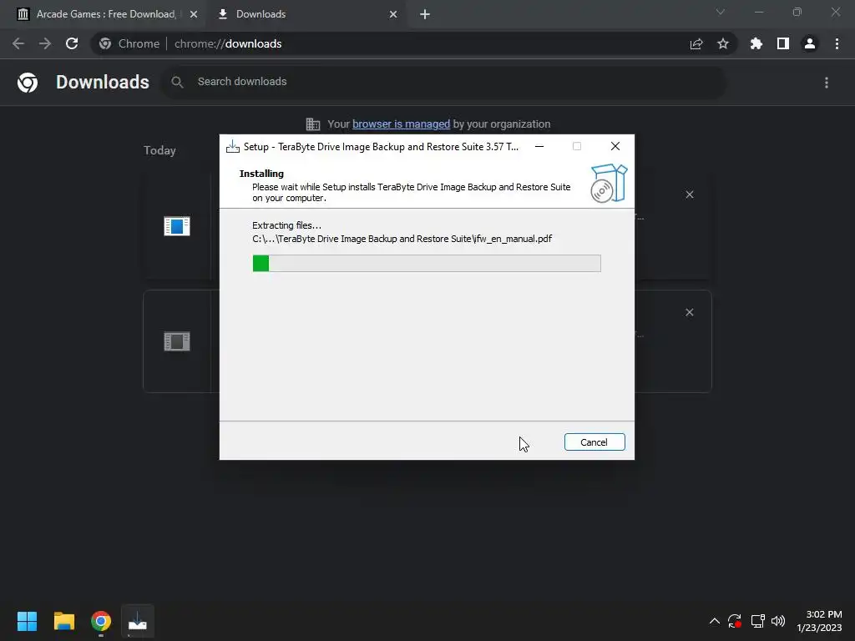Open the Chrome profile menu
855x641 pixels.
click(x=810, y=43)
